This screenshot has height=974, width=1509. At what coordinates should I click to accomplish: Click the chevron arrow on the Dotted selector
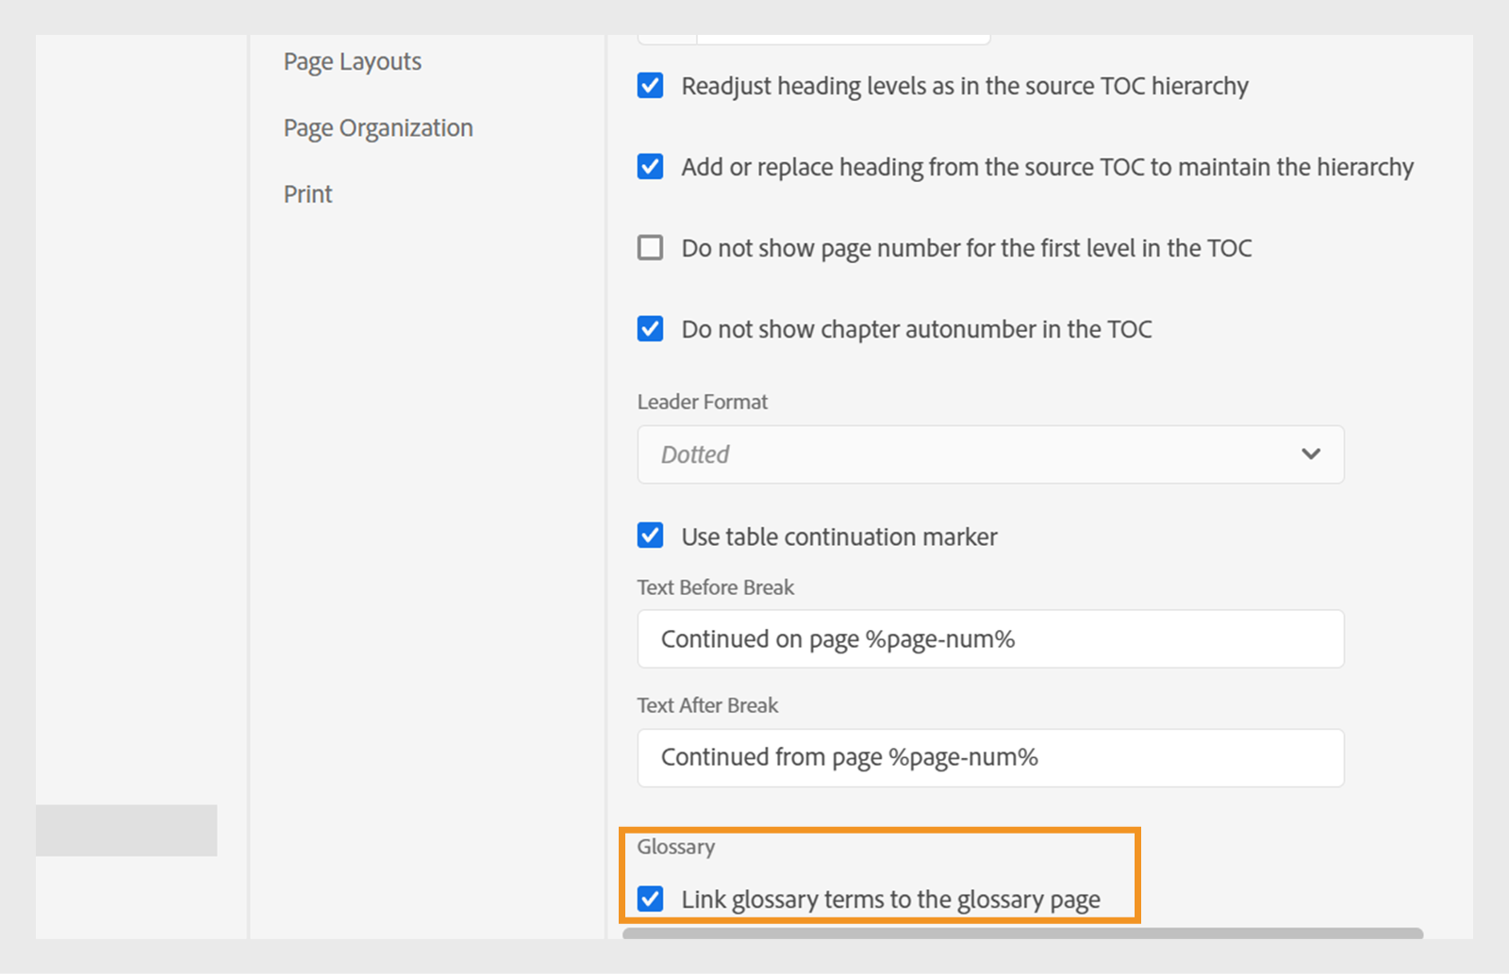(1311, 454)
